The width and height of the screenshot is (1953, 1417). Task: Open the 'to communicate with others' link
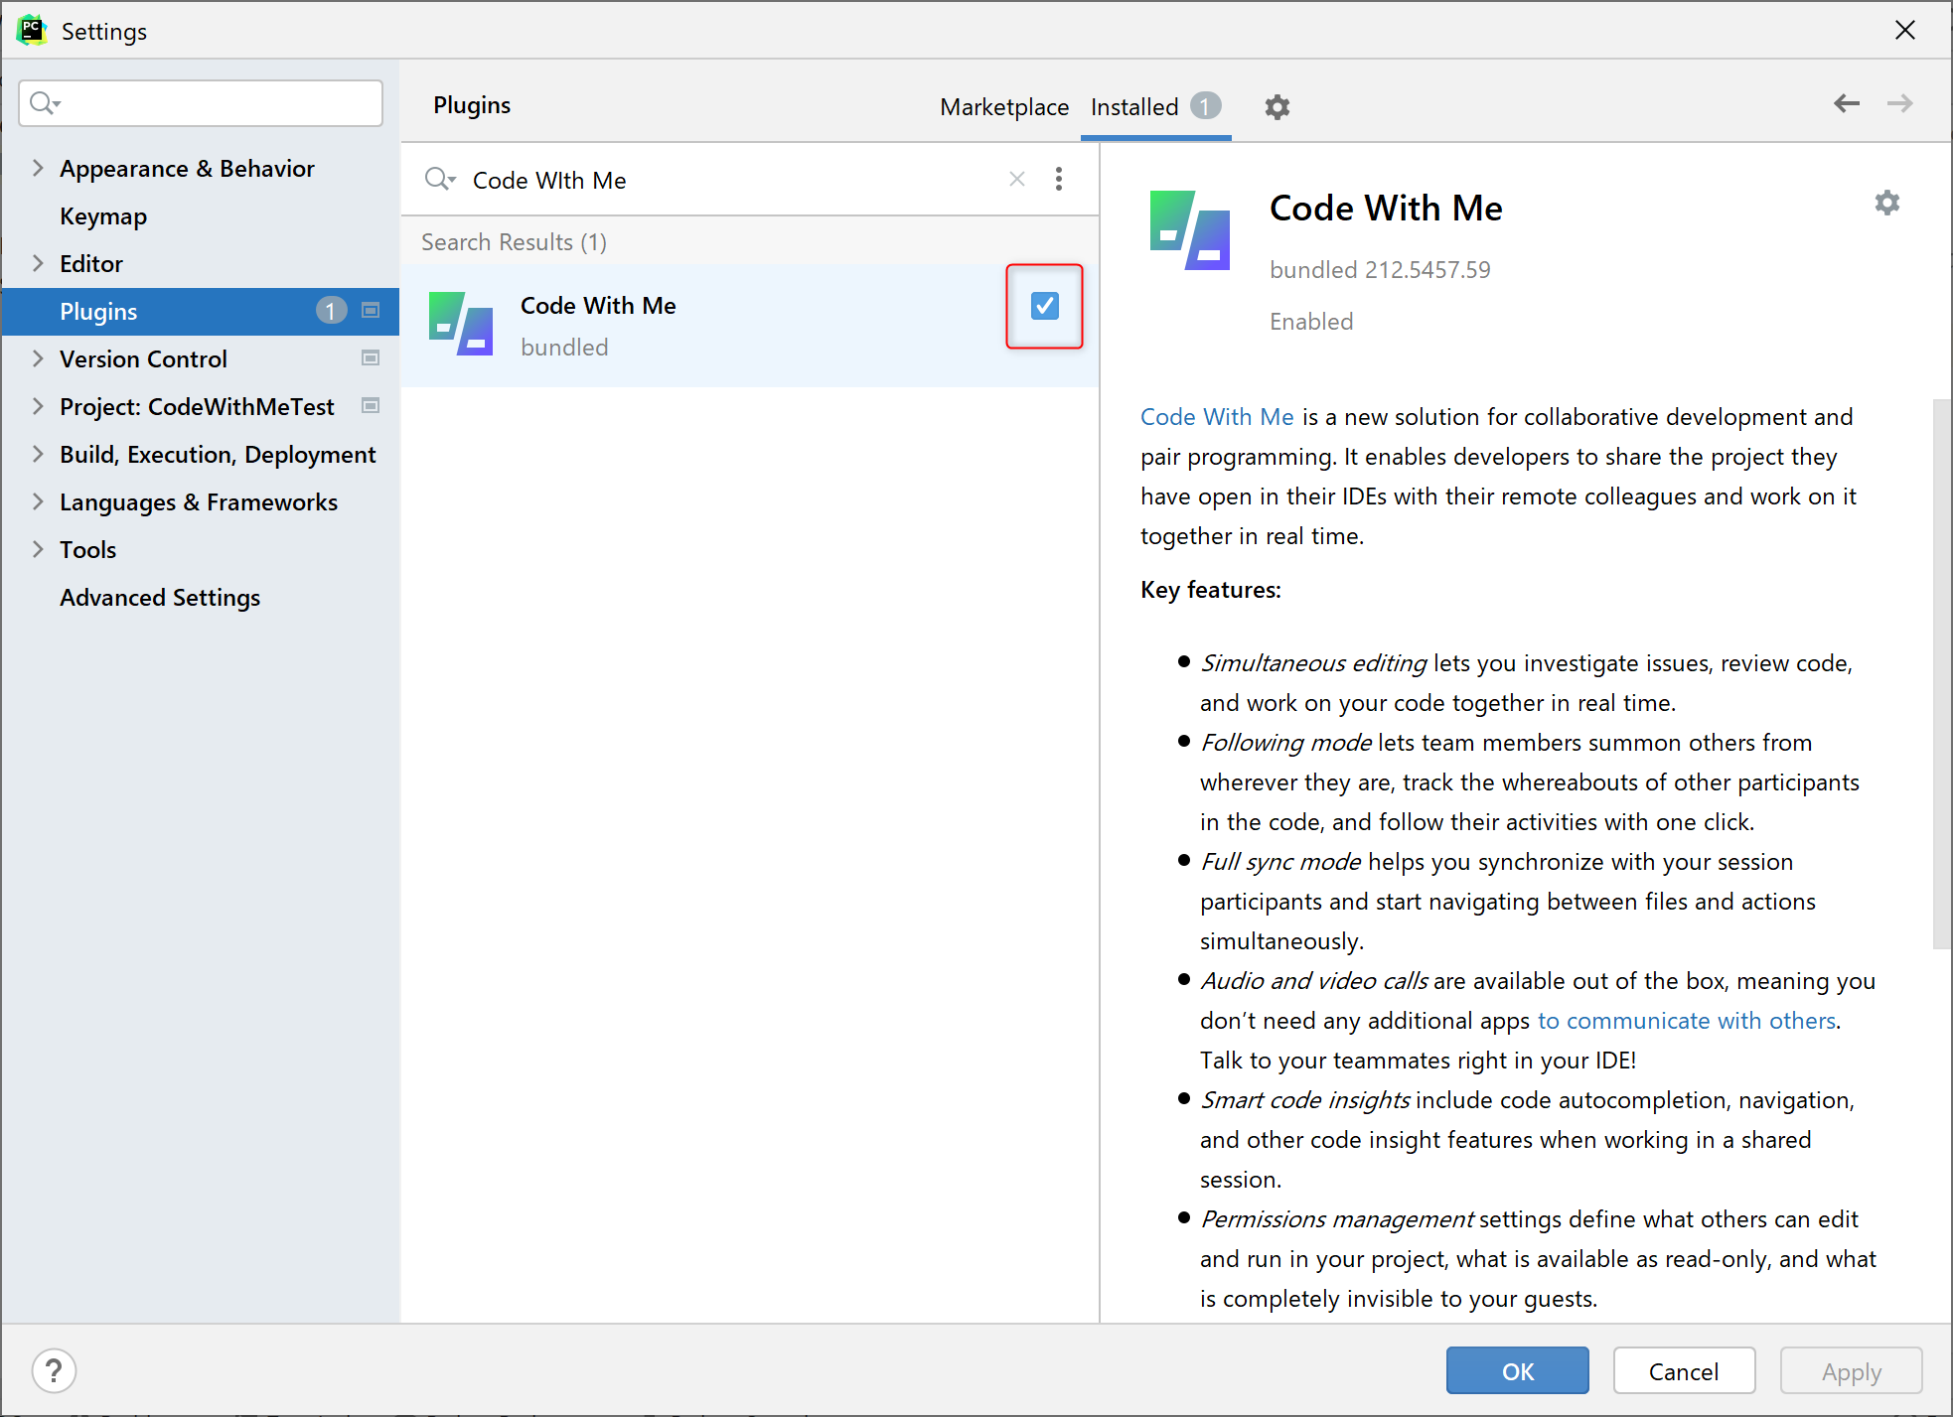point(1687,1021)
